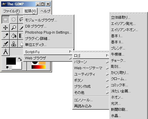Choose the 立体縁取り... logo script
Viewport: 148px width, 119px height.
(x=128, y=18)
